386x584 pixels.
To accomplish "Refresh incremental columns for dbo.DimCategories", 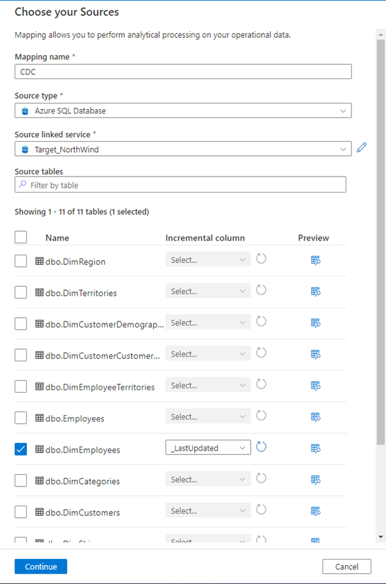I will pyautogui.click(x=262, y=478).
